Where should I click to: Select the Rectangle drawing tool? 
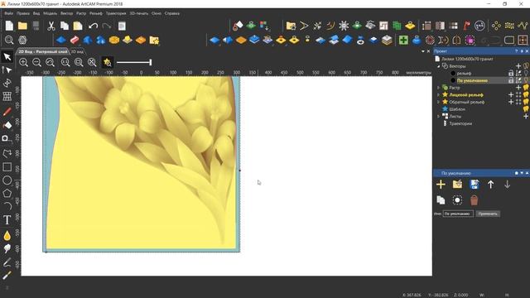pyautogui.click(x=7, y=167)
